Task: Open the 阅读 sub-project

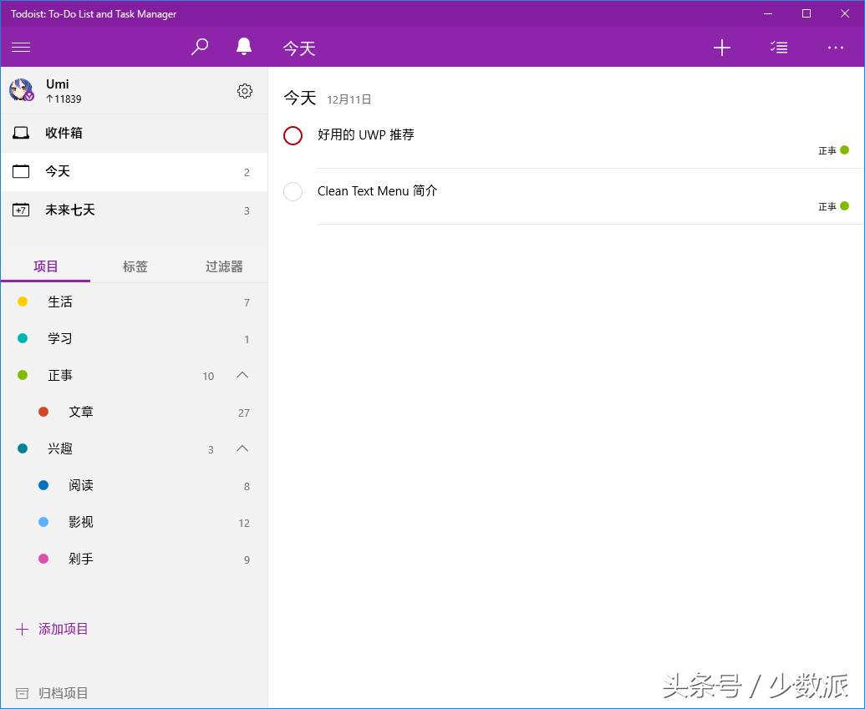Action: click(134, 485)
